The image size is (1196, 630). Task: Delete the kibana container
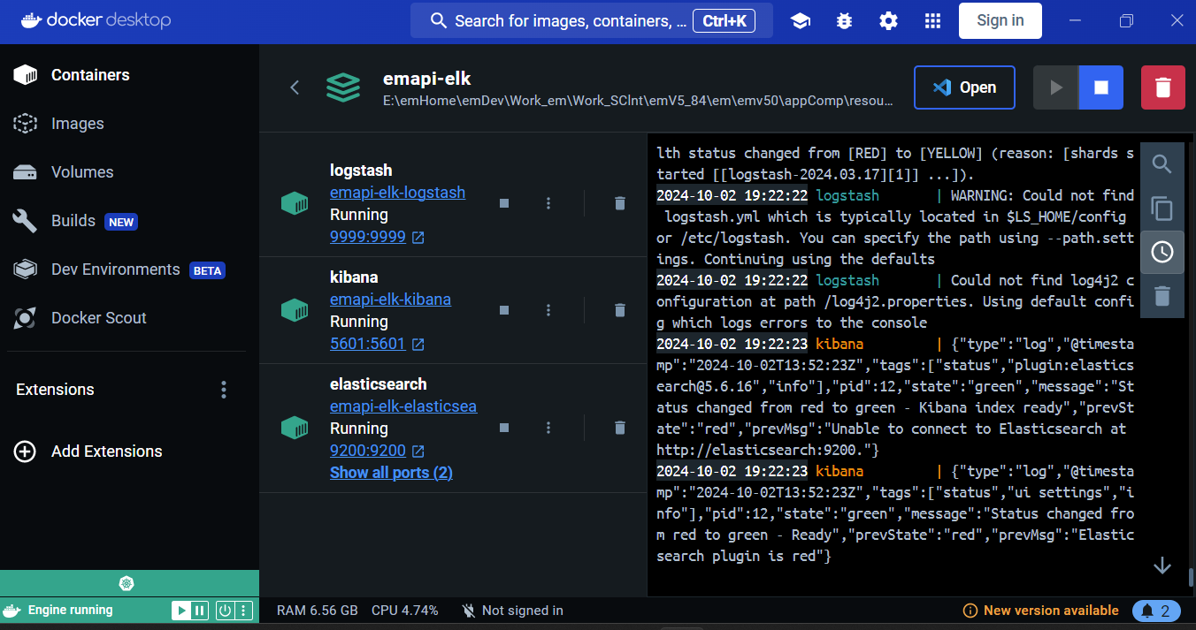(619, 310)
